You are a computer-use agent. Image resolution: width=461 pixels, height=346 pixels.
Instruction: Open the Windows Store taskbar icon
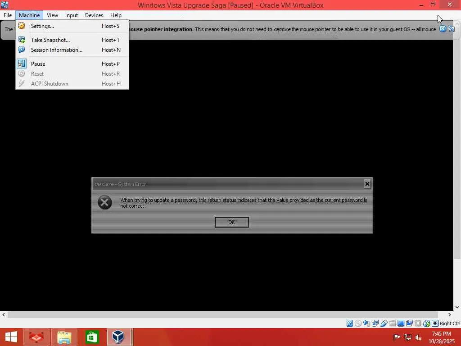point(92,337)
